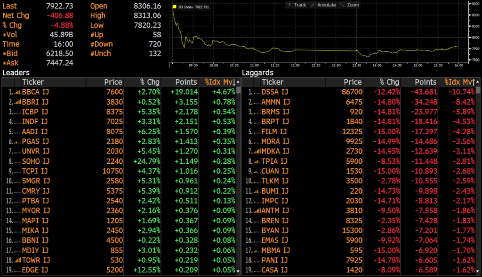Open the DSSA IJ ticker

pos(275,92)
